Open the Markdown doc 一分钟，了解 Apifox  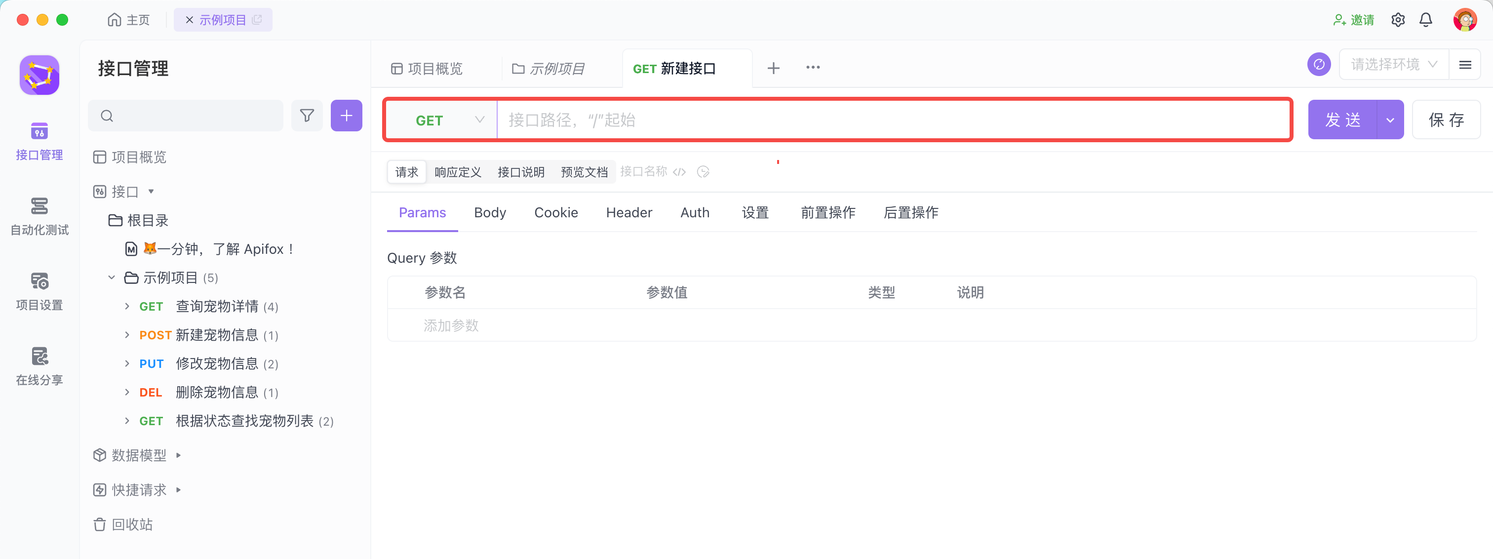210,249
